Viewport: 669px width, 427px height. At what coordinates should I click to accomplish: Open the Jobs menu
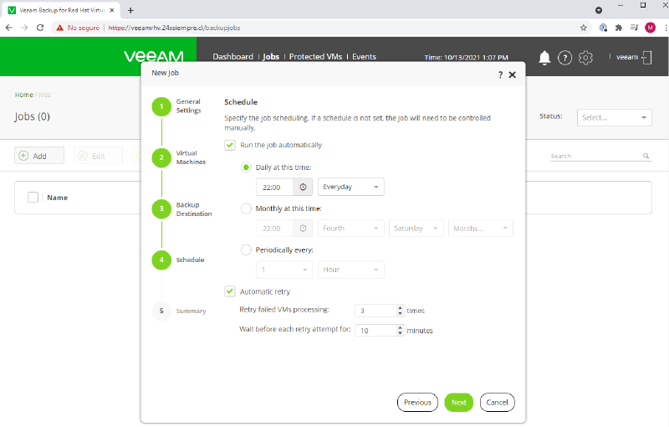coord(271,57)
